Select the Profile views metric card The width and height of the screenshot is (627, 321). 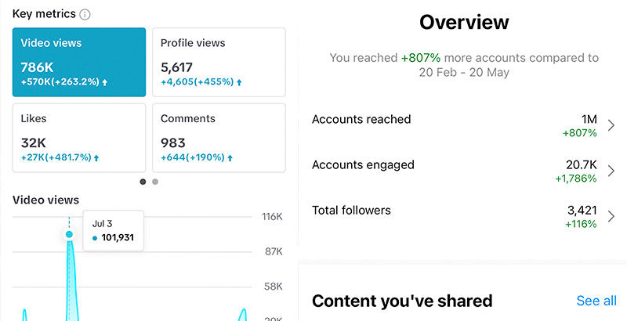219,62
